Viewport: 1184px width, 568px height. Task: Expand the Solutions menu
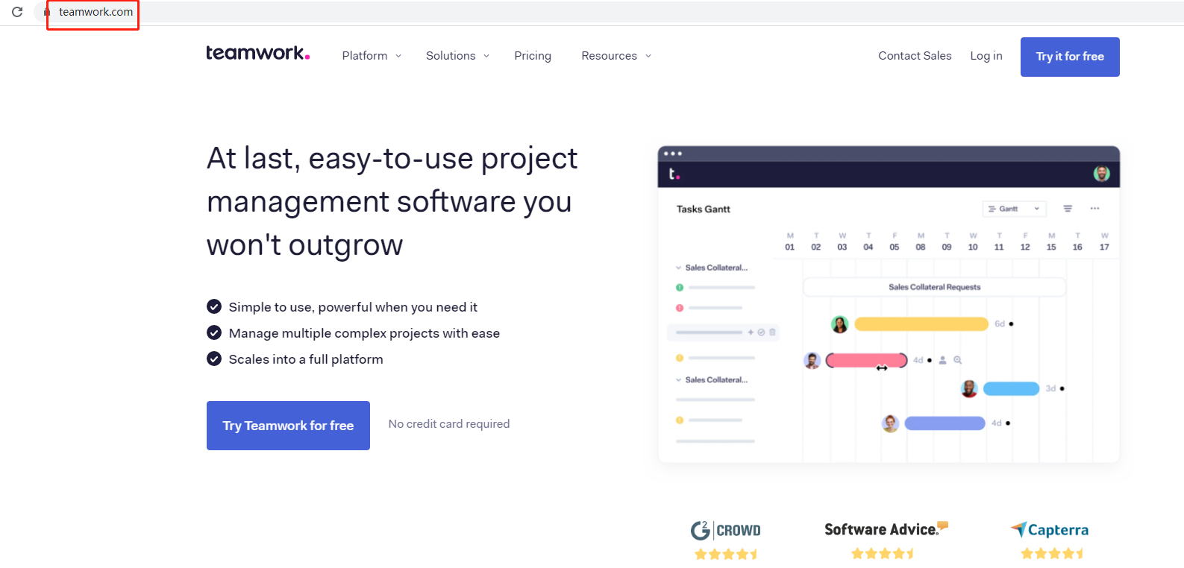click(458, 56)
